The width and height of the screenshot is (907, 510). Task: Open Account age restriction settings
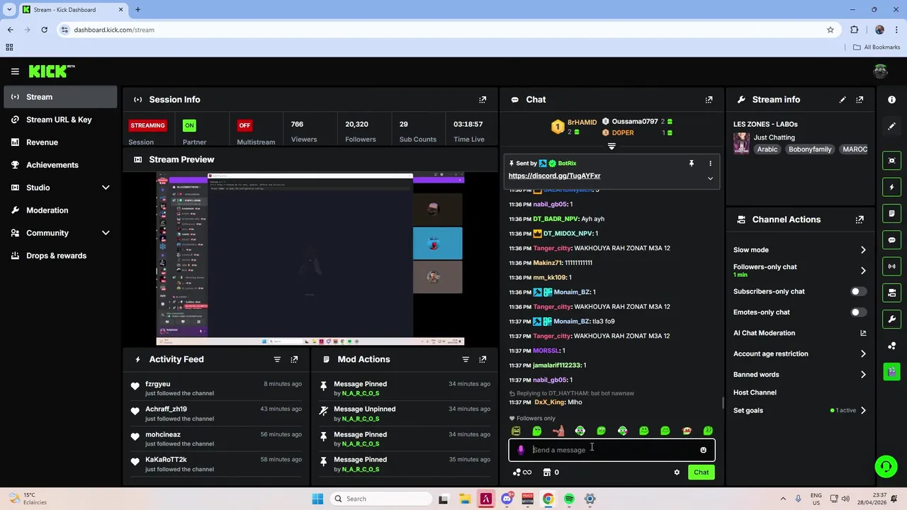point(800,354)
